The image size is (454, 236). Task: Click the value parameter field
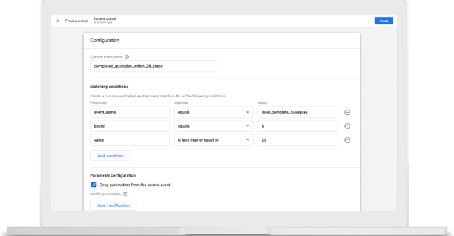[x=130, y=140]
